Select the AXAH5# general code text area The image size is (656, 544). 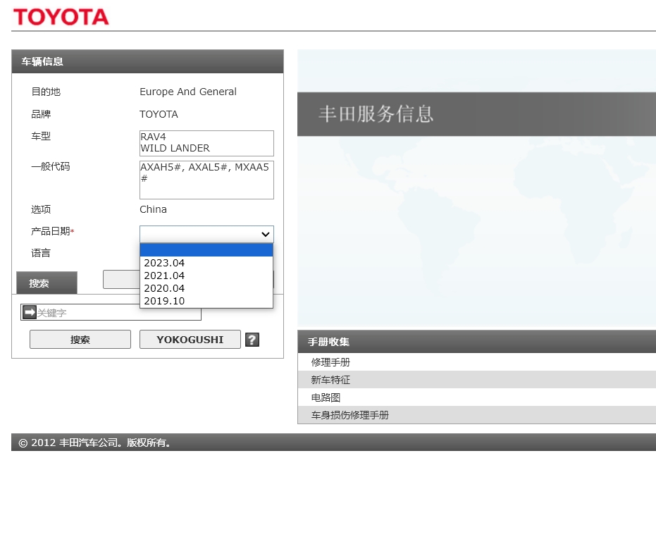click(206, 179)
